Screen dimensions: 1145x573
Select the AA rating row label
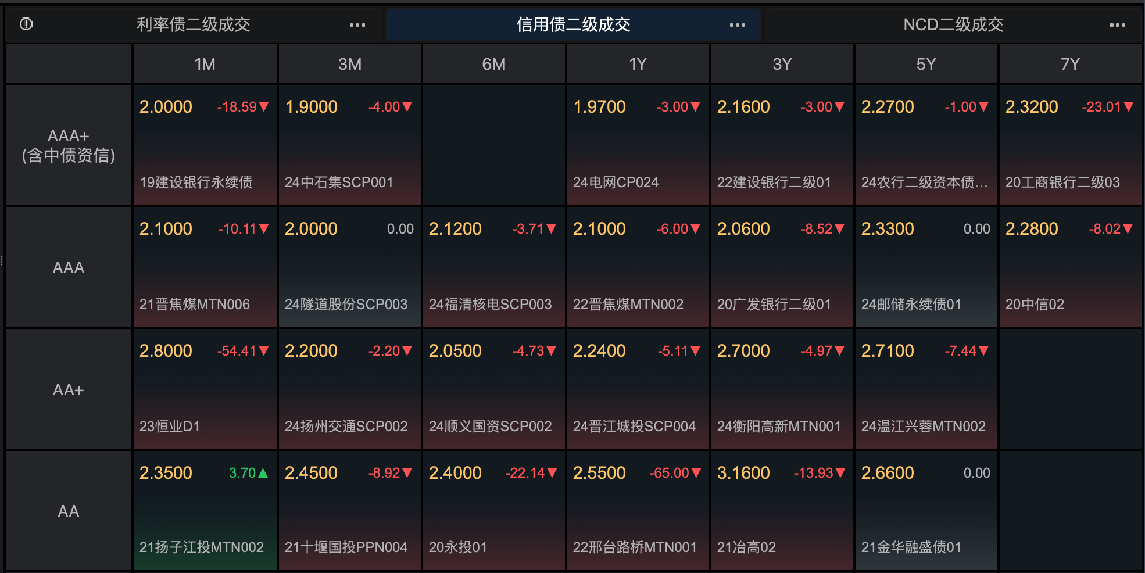pos(69,511)
